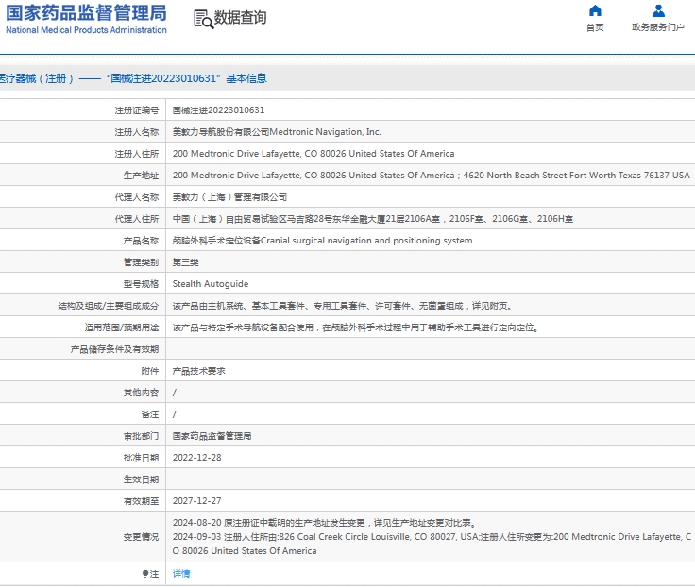The image size is (695, 587).
Task: Click the 有效期至 label
Action: (x=141, y=501)
